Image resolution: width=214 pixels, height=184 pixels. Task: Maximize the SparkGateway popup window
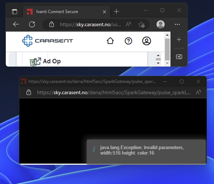(x=182, y=82)
